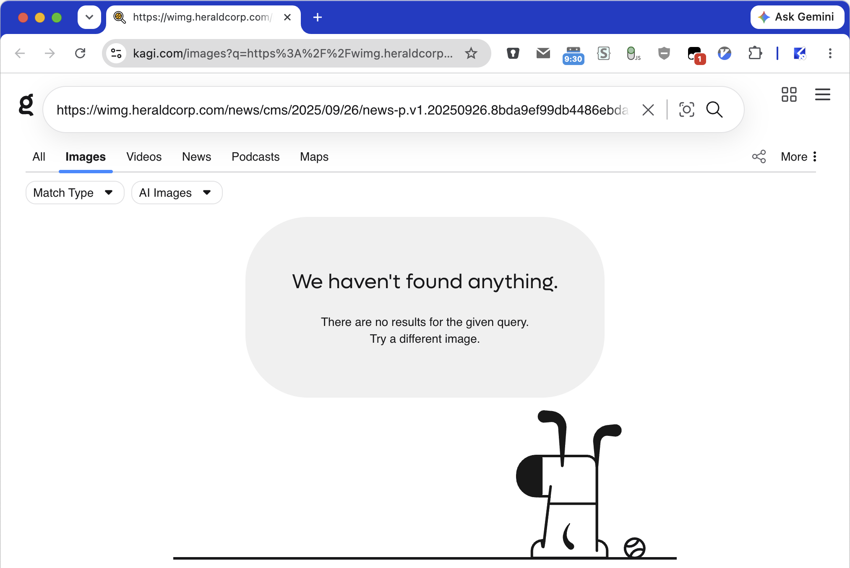
Task: Click into the Kagi search input field
Action: tap(342, 110)
